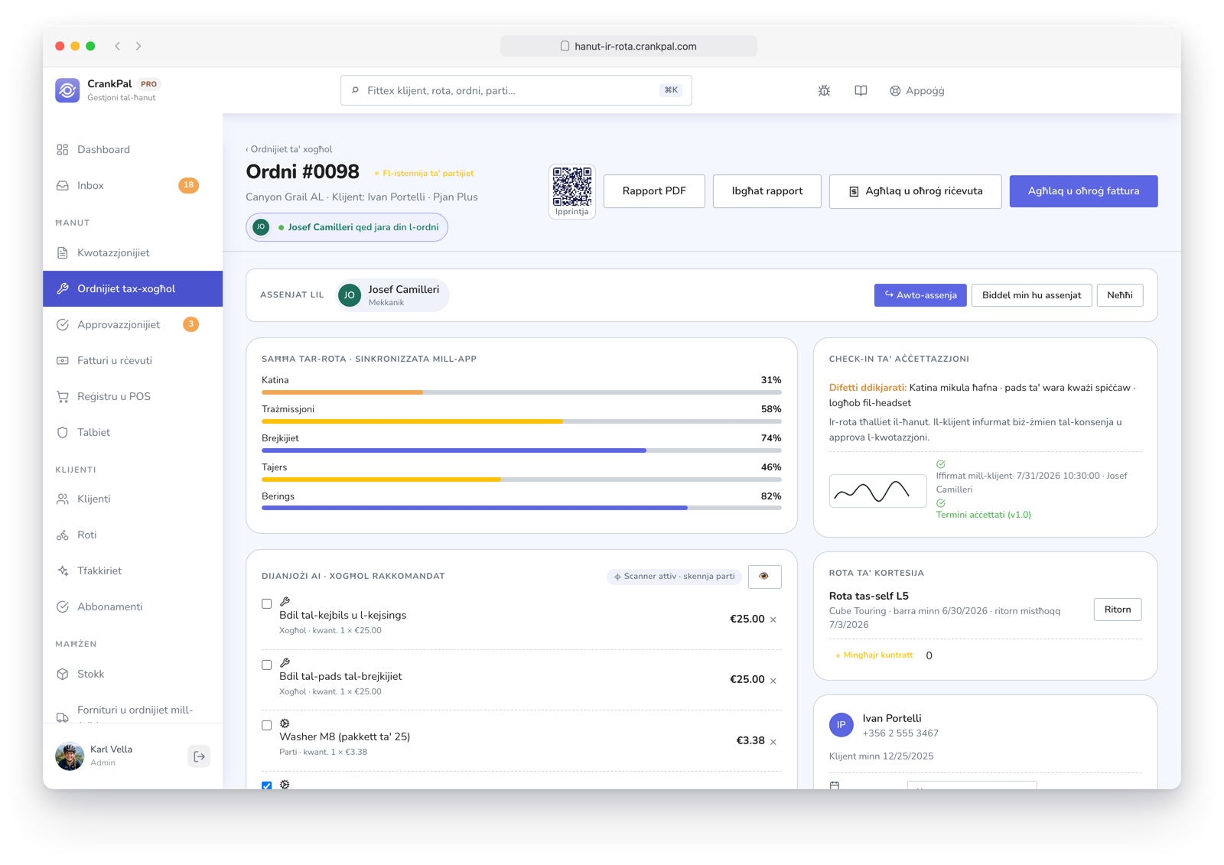
Task: Click the Fornituri truck icon
Action: 63,717
